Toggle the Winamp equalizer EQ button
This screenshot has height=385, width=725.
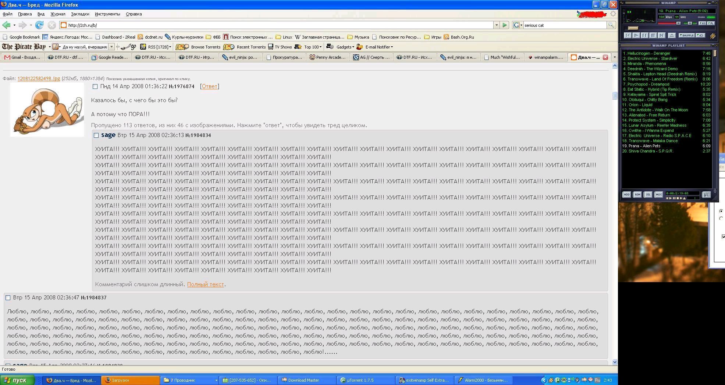coord(702,23)
